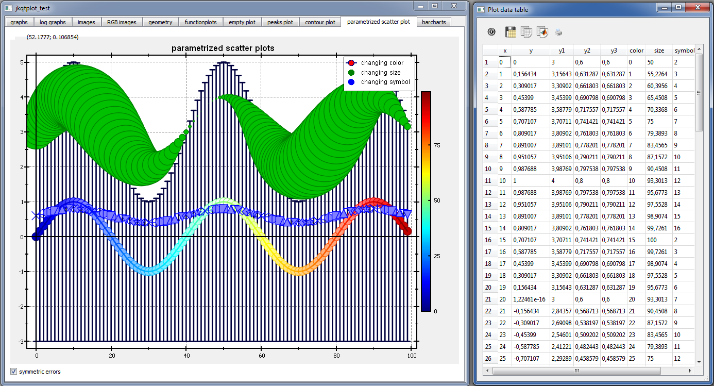Switch to the graphs tab
Screen dimensions: 714x386
coord(19,22)
